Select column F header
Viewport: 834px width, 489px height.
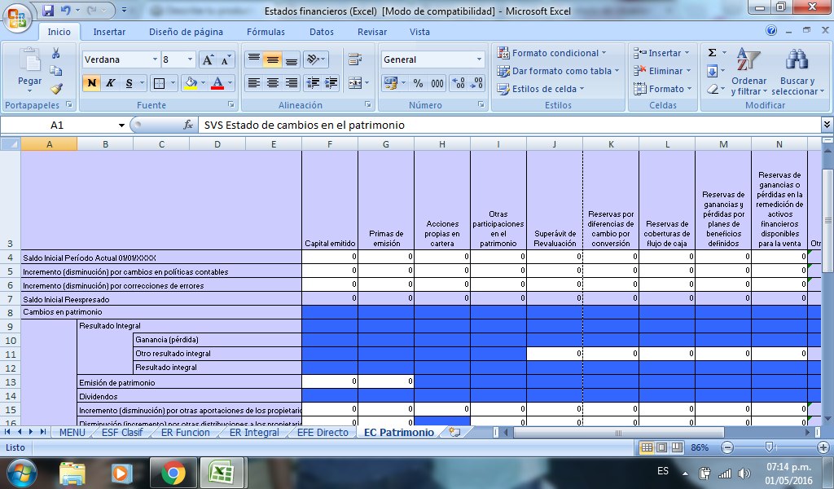(330, 144)
